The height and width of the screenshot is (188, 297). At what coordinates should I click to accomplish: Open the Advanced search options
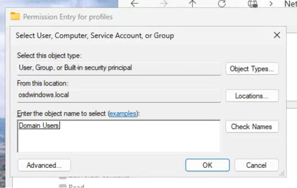(44, 165)
